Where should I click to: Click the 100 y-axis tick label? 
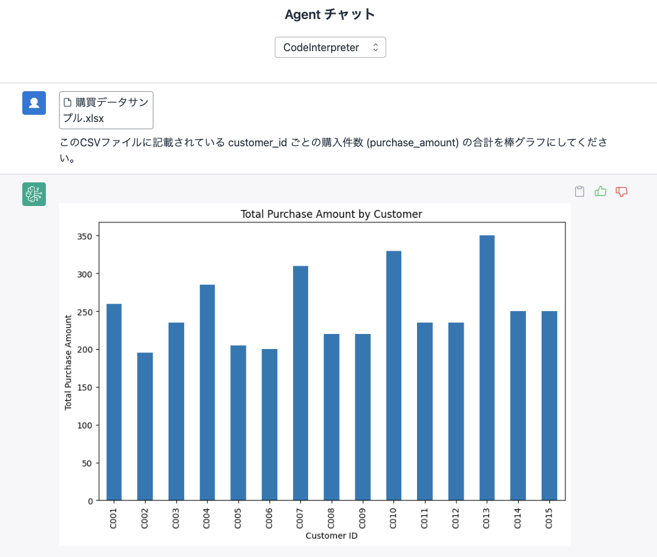pyautogui.click(x=85, y=425)
